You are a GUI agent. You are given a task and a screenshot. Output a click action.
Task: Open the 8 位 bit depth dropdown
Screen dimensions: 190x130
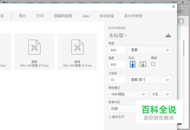[161, 94]
